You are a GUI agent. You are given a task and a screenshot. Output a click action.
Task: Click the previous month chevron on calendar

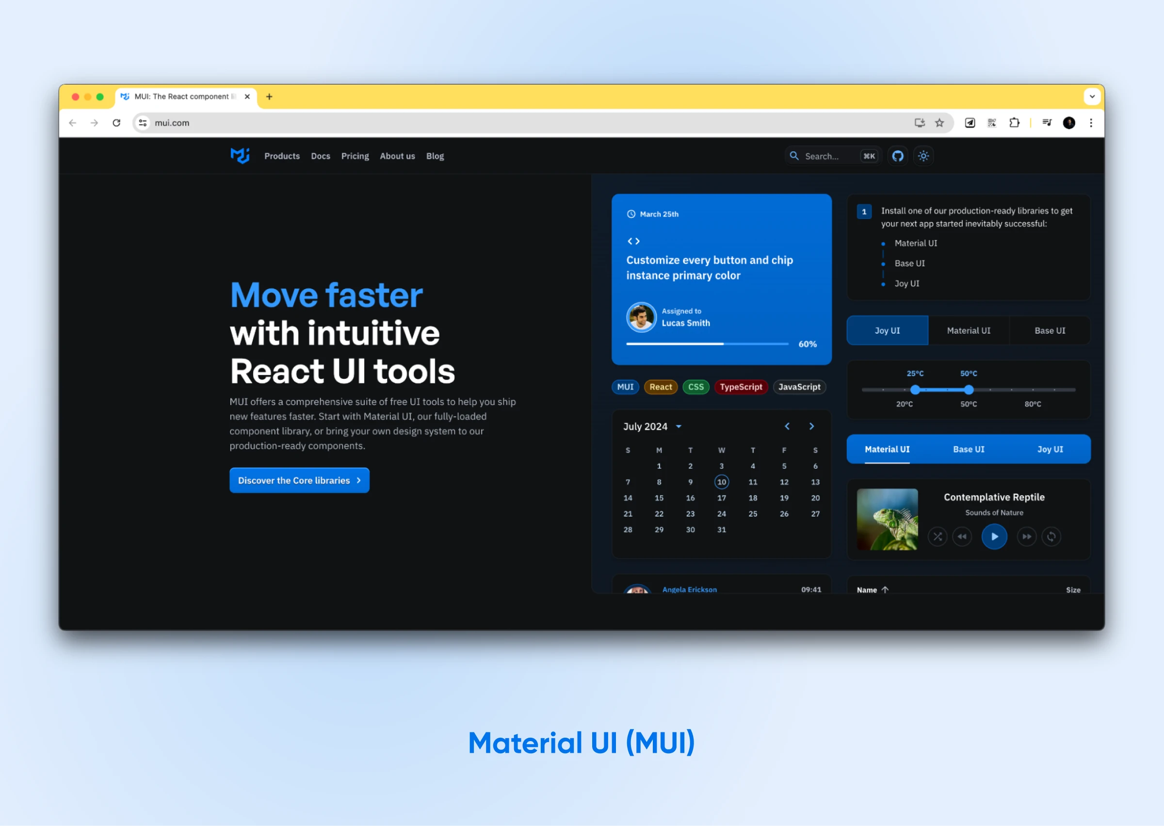786,426
